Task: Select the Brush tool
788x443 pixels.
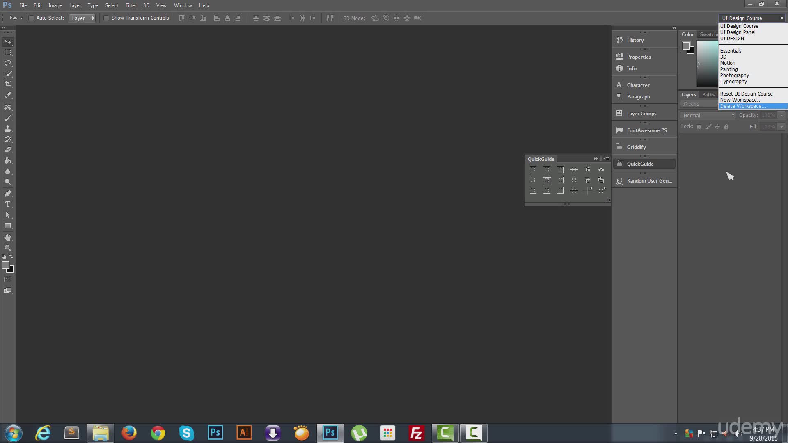Action: [8, 118]
